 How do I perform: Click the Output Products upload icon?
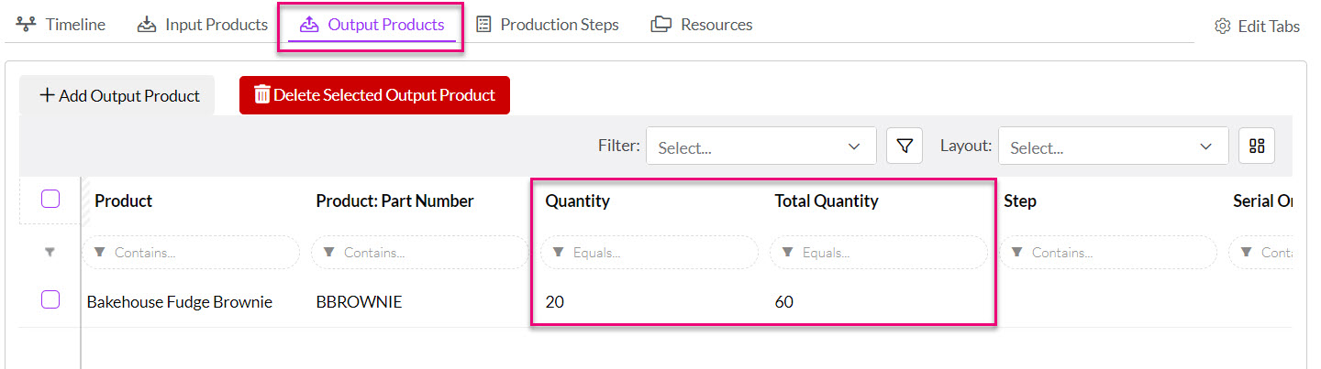coord(309,25)
